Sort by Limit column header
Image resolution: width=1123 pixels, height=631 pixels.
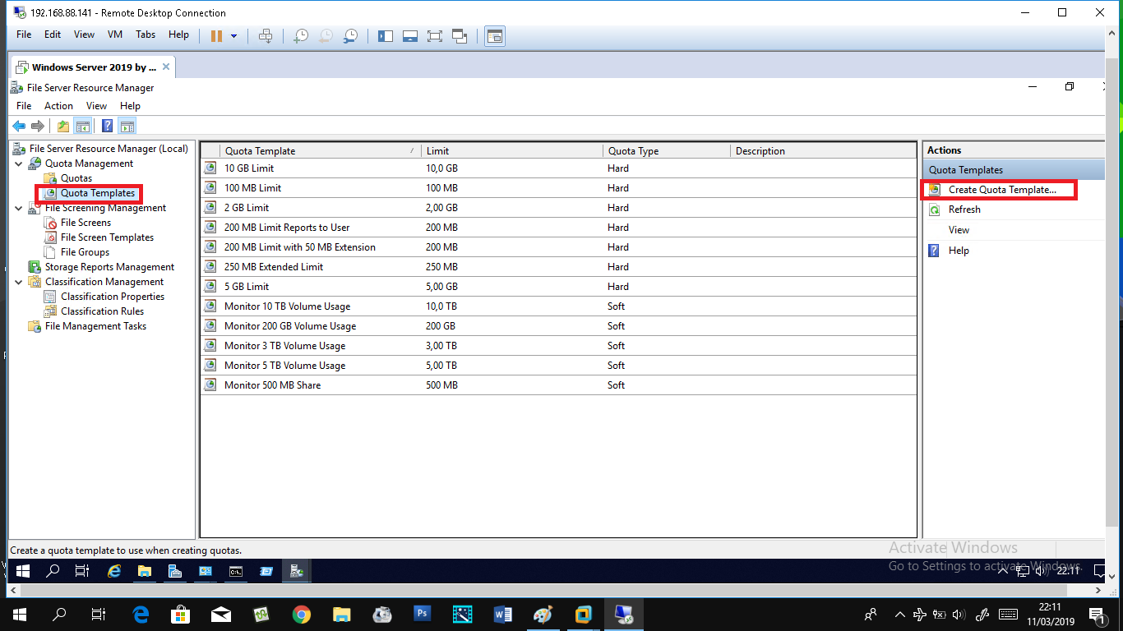511,150
